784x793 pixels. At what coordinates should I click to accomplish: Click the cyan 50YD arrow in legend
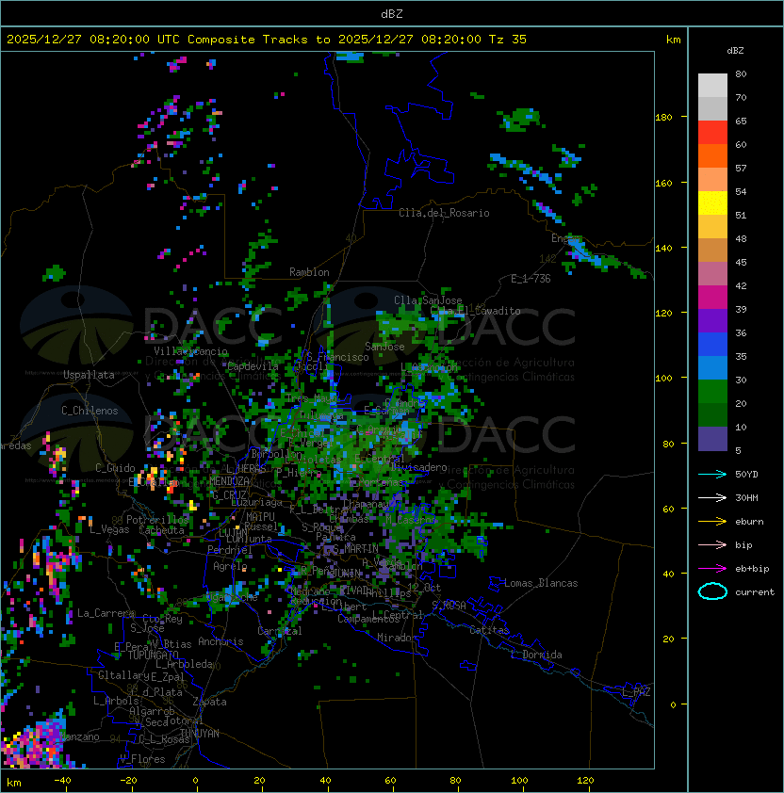coord(712,474)
